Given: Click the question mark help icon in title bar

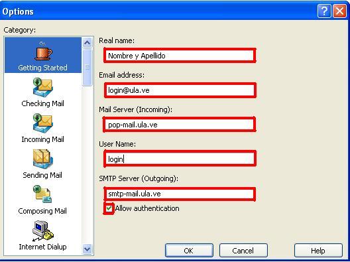Looking at the screenshot, I should click(324, 11).
